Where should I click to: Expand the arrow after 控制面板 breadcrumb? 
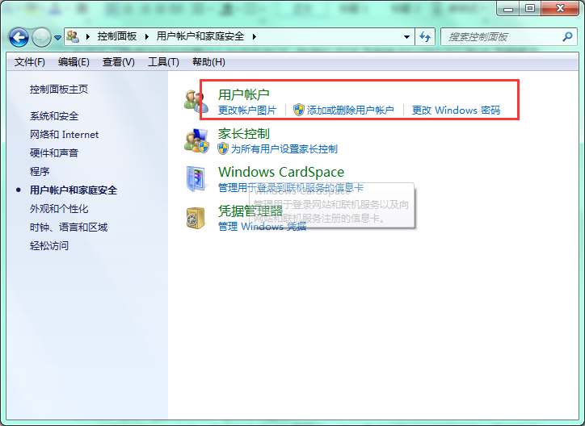[x=146, y=36]
